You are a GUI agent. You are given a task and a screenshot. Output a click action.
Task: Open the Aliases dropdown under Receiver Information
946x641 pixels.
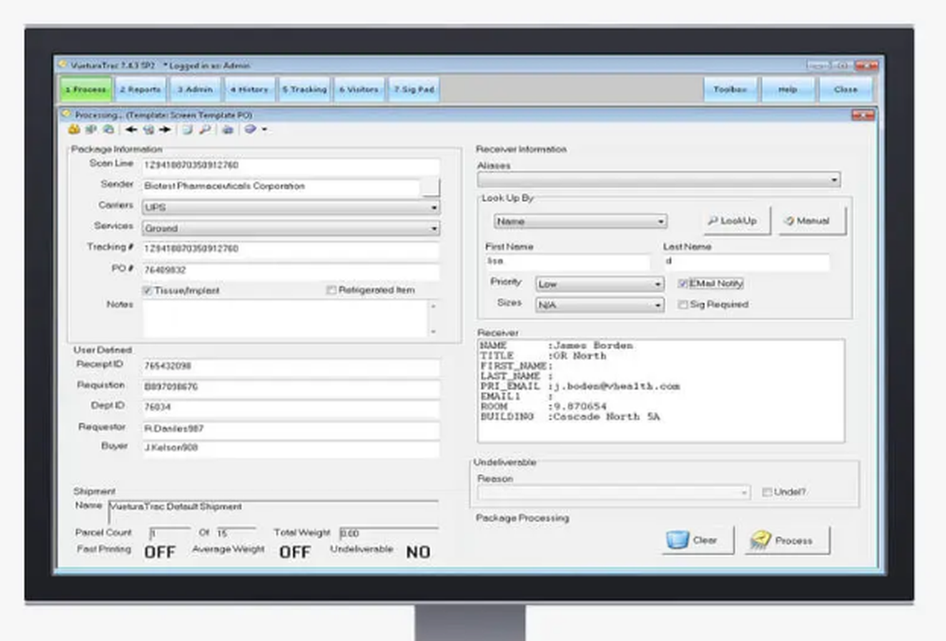pyautogui.click(x=834, y=179)
